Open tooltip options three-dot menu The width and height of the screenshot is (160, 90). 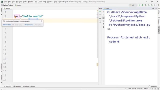click(x=41, y=21)
